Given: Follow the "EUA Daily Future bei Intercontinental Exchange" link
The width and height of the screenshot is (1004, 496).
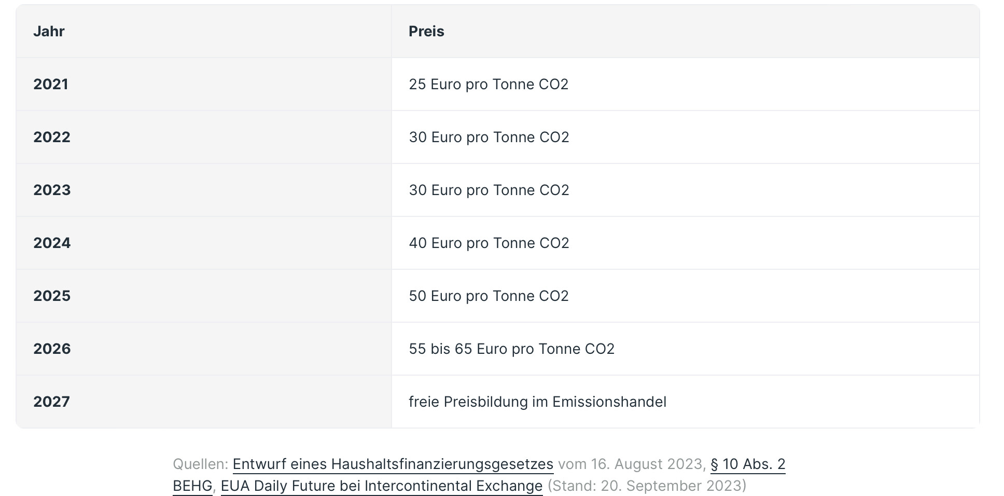Looking at the screenshot, I should tap(381, 486).
